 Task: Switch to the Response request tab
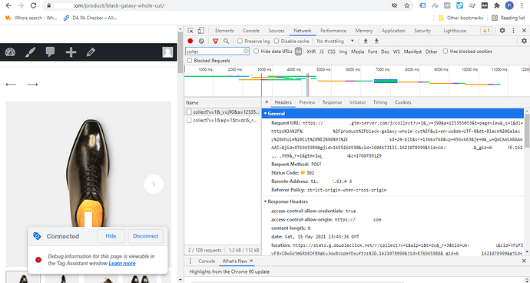point(332,102)
